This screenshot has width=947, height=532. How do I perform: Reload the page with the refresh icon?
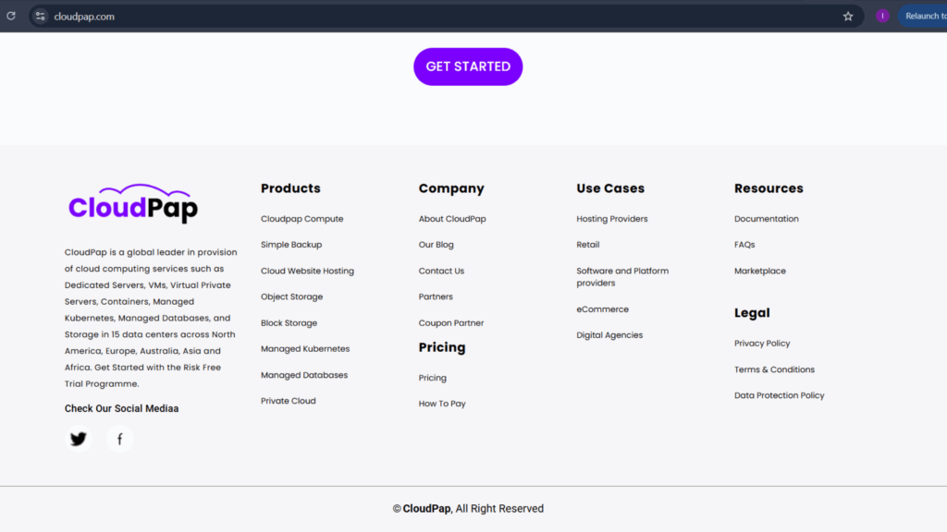coord(11,16)
